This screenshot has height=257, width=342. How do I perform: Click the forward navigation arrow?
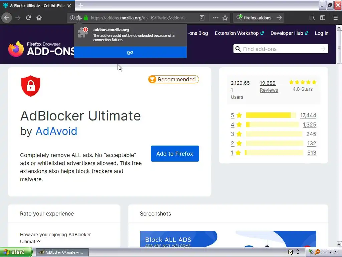pyautogui.click(x=18, y=18)
